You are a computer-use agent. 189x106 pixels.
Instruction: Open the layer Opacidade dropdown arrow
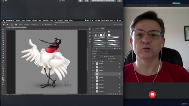117,59
